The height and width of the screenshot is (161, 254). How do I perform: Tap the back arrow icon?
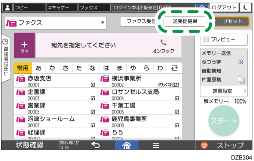[95, 145]
